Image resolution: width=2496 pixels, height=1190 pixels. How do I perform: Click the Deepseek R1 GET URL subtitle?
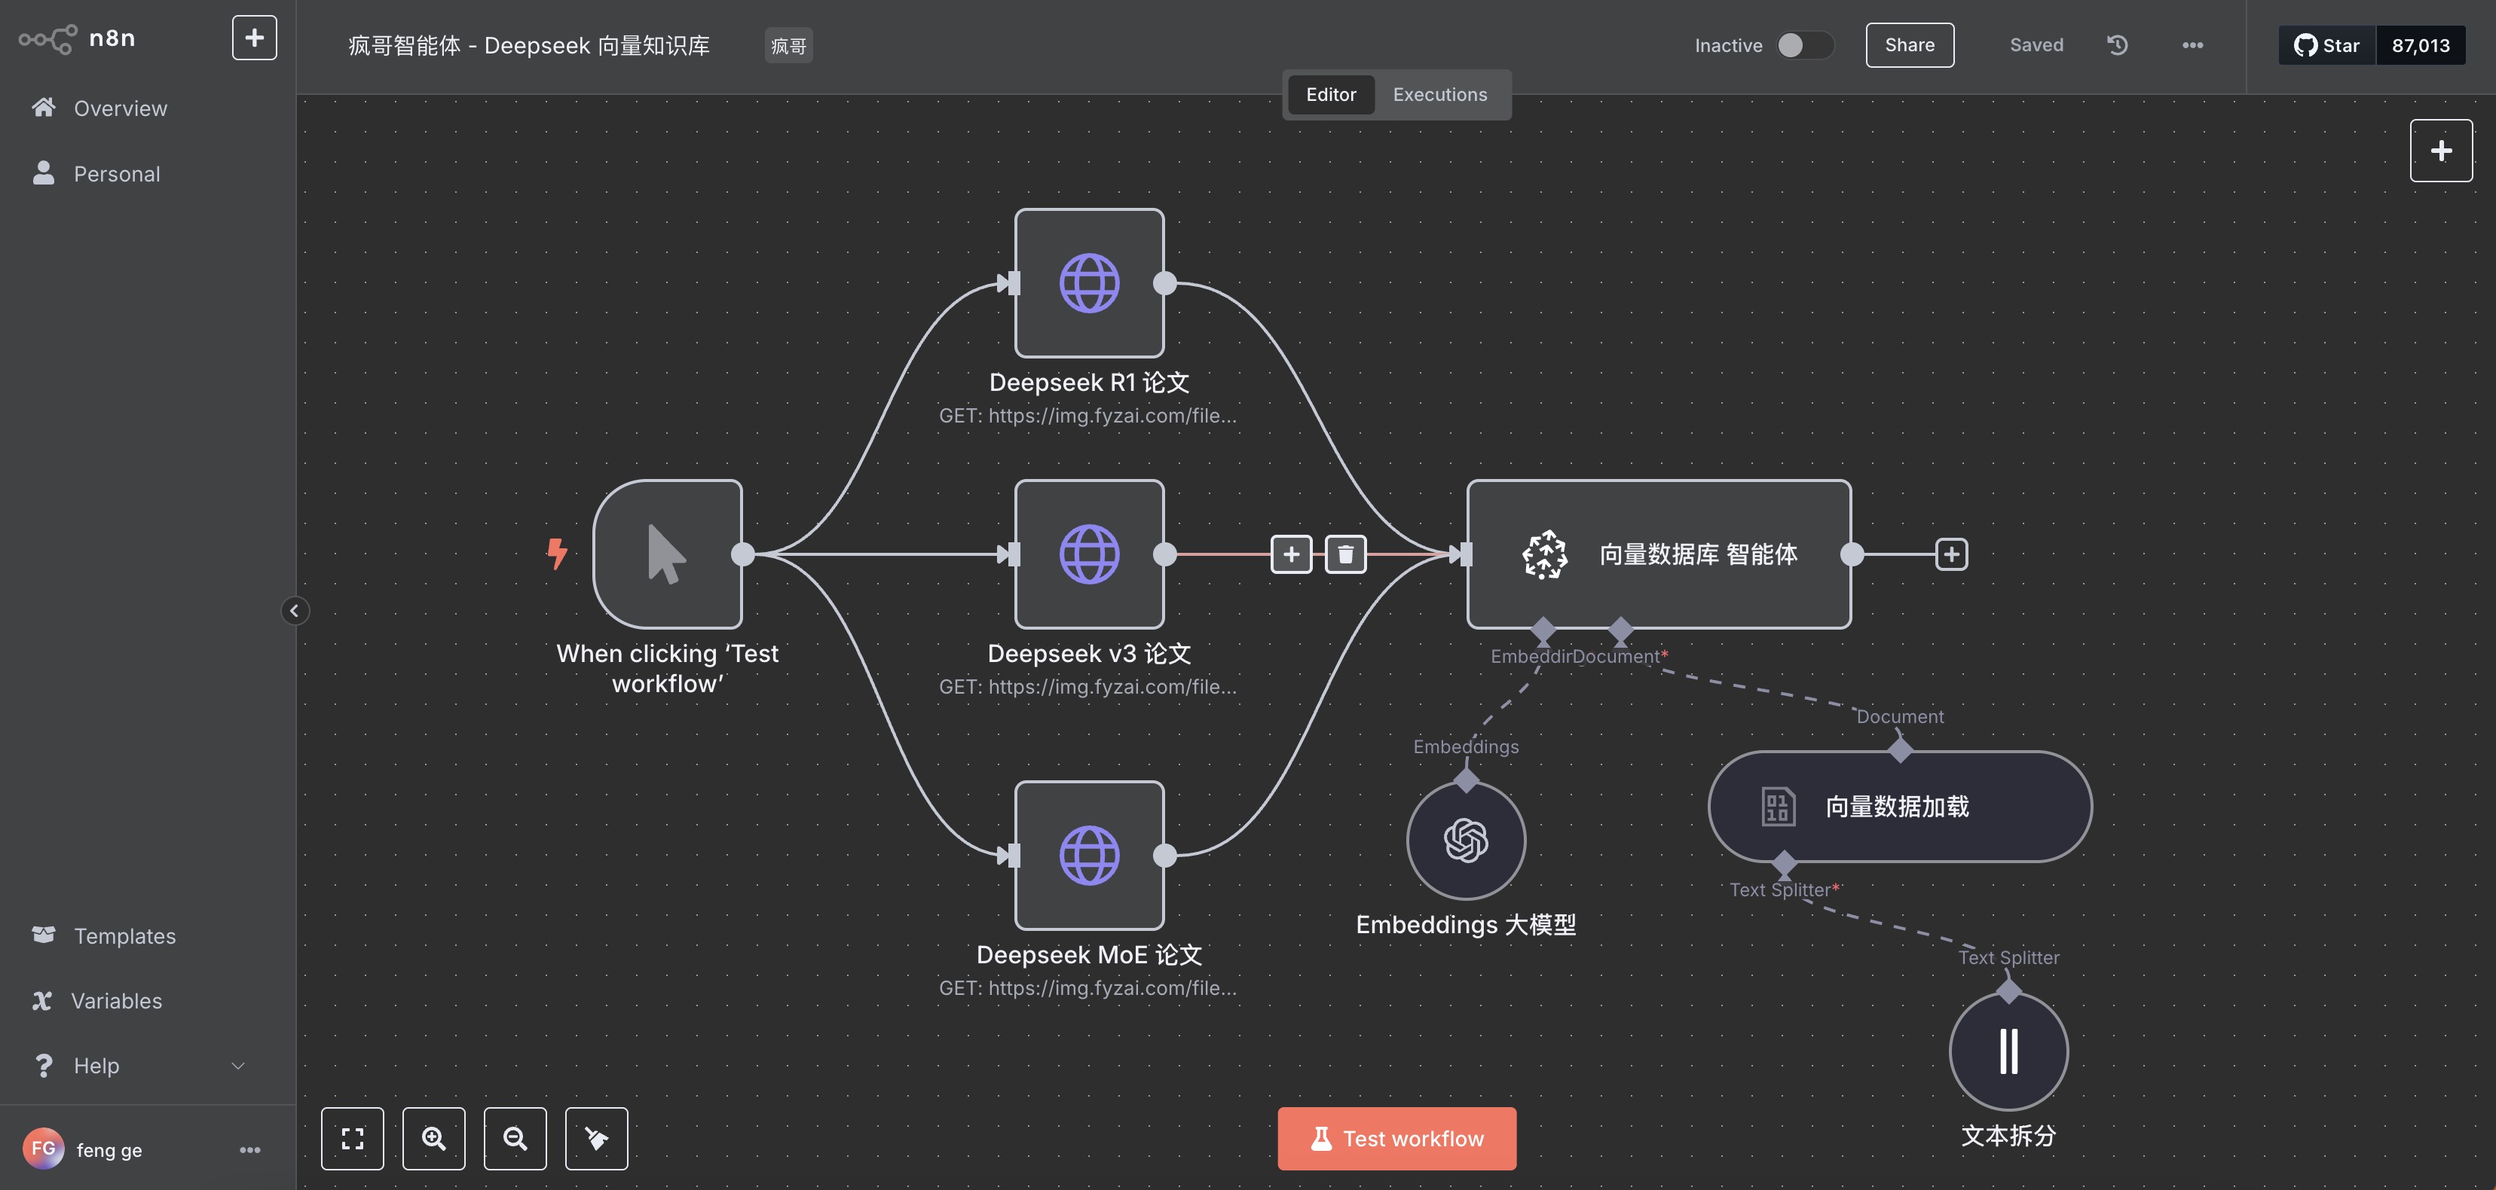(x=1088, y=416)
